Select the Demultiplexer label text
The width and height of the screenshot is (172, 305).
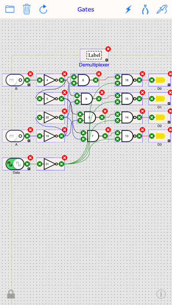(94, 65)
